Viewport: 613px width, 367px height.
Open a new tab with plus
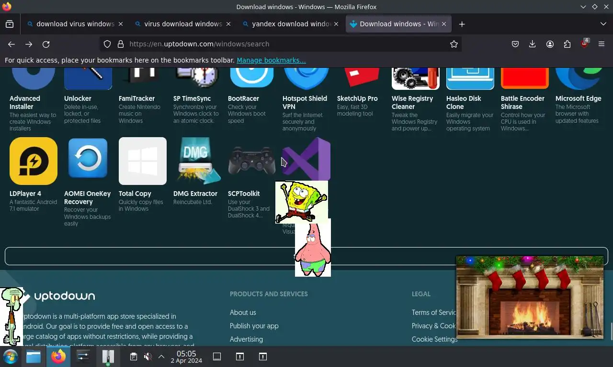click(x=462, y=24)
